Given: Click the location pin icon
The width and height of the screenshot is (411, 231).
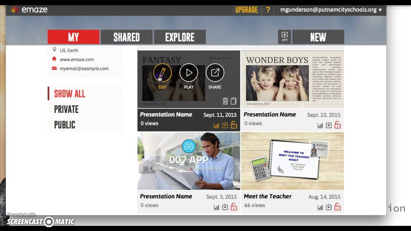Looking at the screenshot, I should point(54,50).
